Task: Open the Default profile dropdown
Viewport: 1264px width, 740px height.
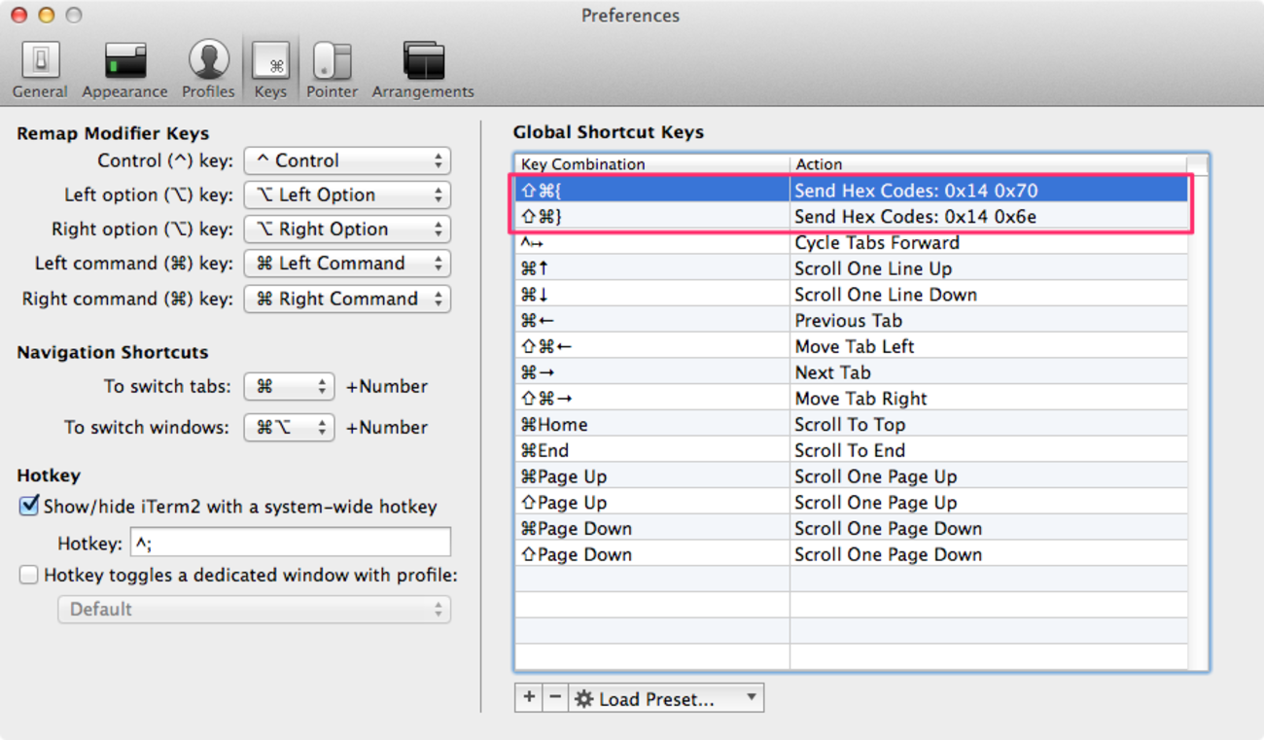Action: coord(254,610)
